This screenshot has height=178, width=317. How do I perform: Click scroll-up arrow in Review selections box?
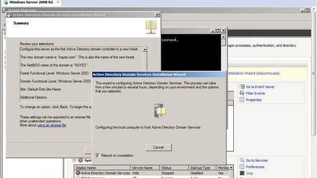coord(145,49)
